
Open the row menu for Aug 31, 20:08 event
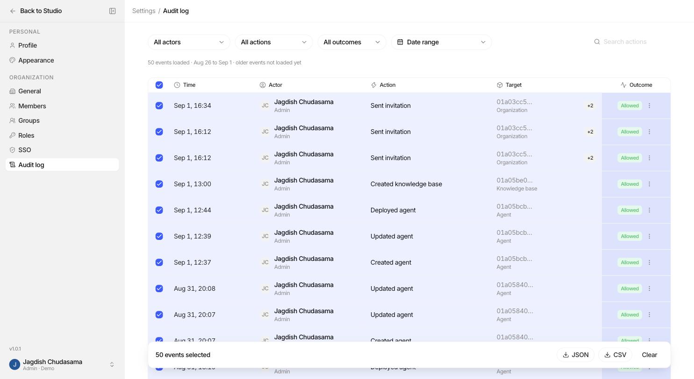[649, 288]
